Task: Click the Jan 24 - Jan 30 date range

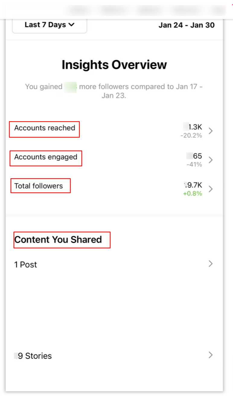Action: tap(187, 25)
